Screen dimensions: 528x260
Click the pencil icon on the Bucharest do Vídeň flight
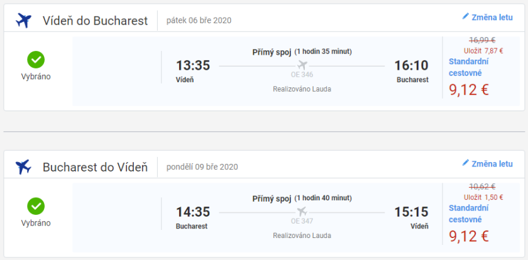[x=466, y=163]
